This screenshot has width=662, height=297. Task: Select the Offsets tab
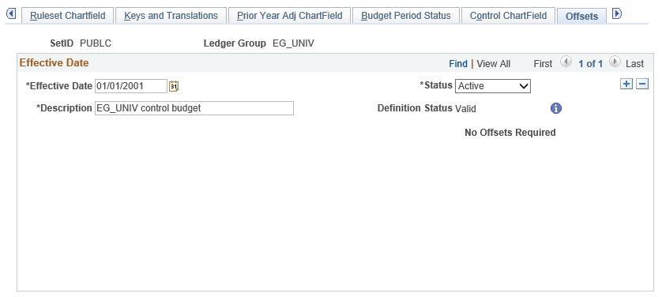581,16
